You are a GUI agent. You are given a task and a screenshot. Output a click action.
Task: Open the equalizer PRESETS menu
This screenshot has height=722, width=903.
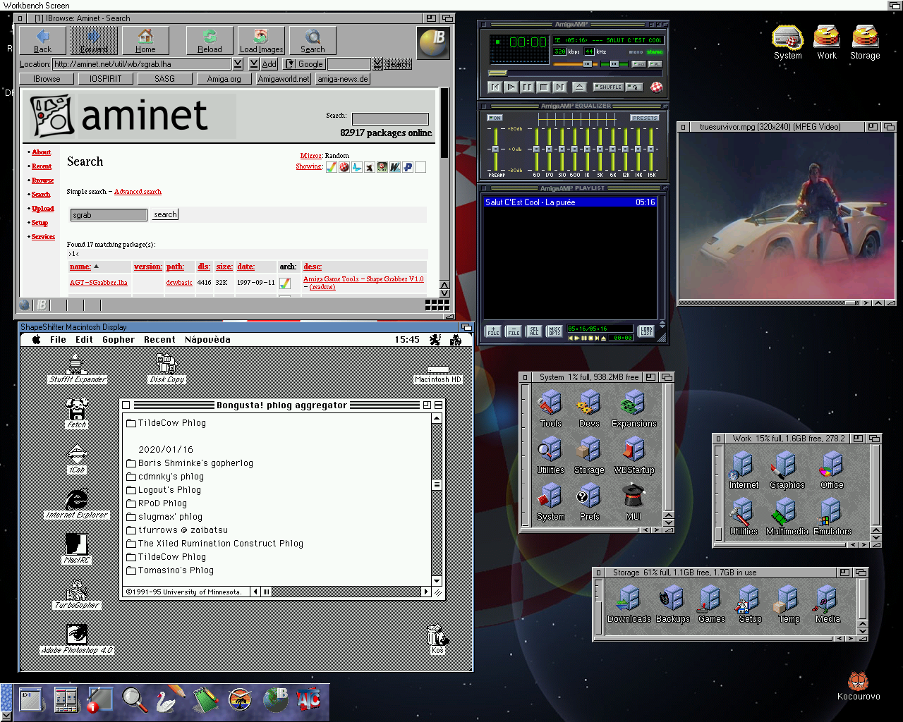coord(645,118)
